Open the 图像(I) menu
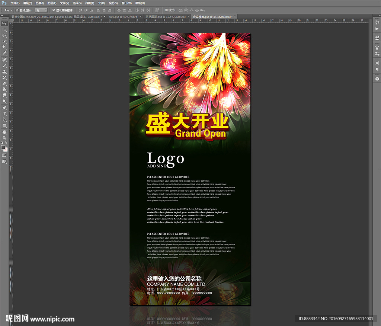381x326 pixels. (39, 3)
